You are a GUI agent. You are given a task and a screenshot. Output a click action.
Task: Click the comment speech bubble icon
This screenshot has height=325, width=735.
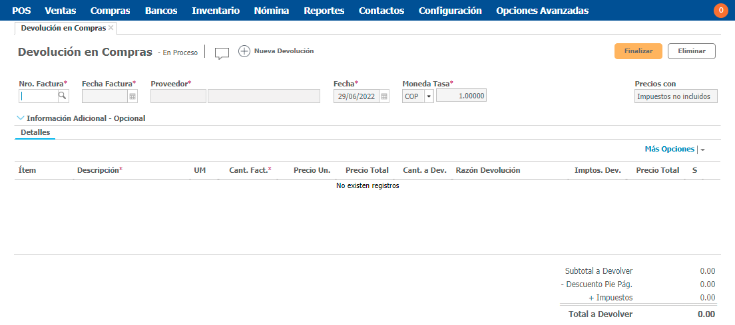click(x=222, y=53)
